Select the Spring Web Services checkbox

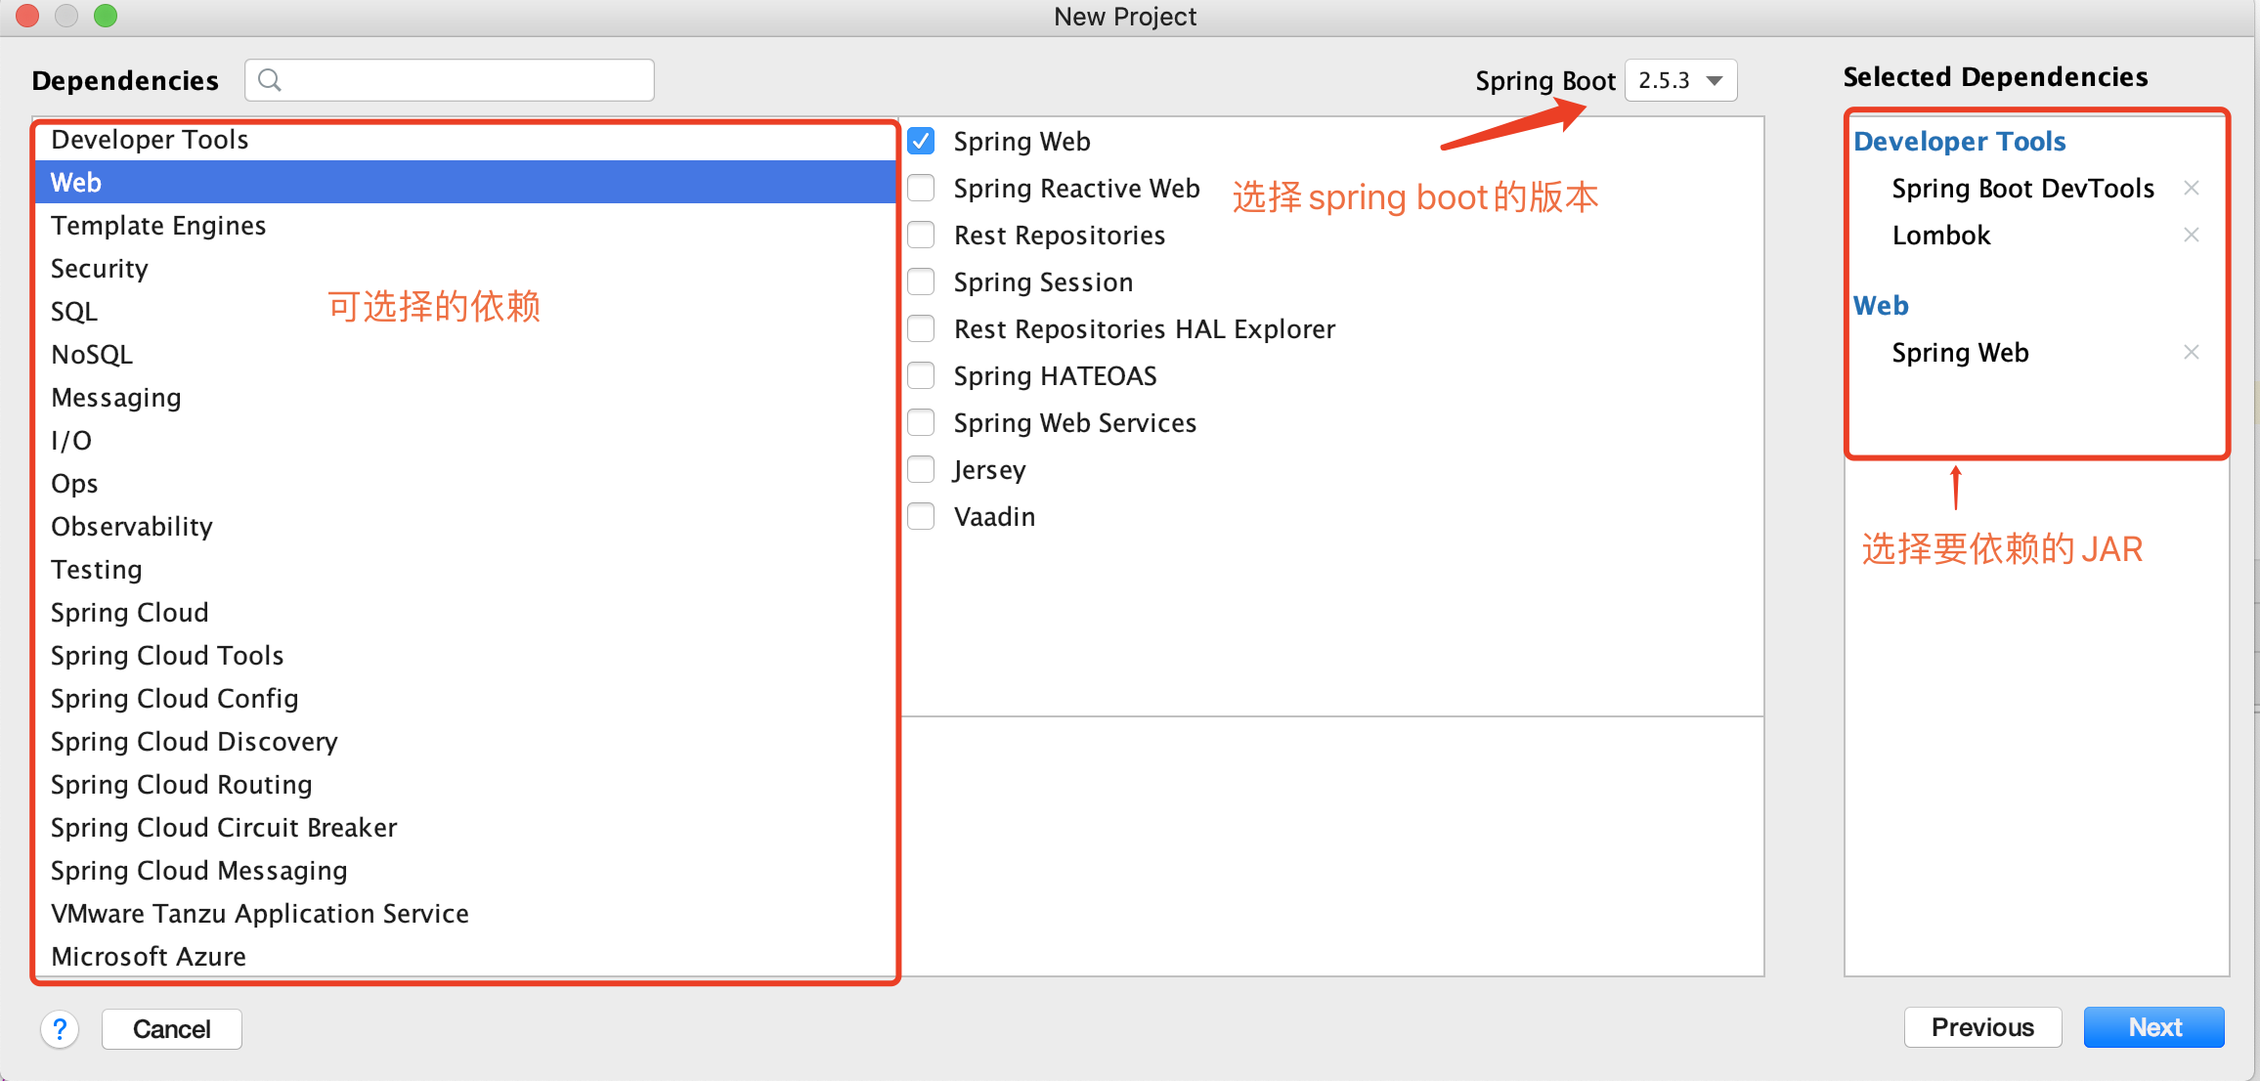point(921,422)
